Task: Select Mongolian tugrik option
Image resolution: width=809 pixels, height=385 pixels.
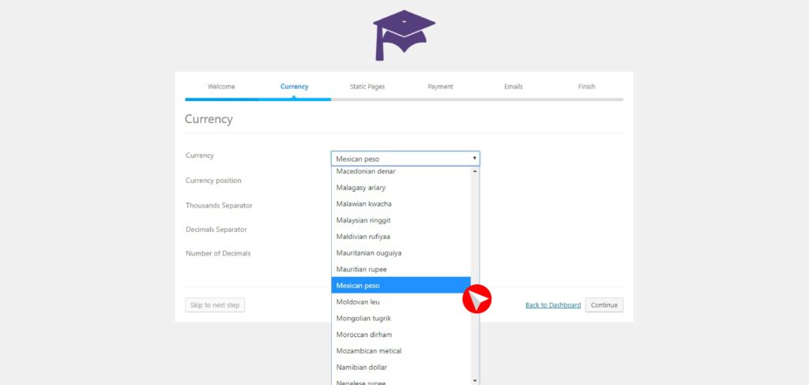Action: click(363, 319)
